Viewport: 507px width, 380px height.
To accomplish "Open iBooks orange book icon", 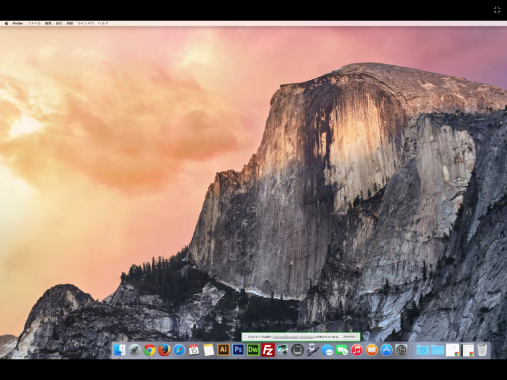I will click(372, 350).
